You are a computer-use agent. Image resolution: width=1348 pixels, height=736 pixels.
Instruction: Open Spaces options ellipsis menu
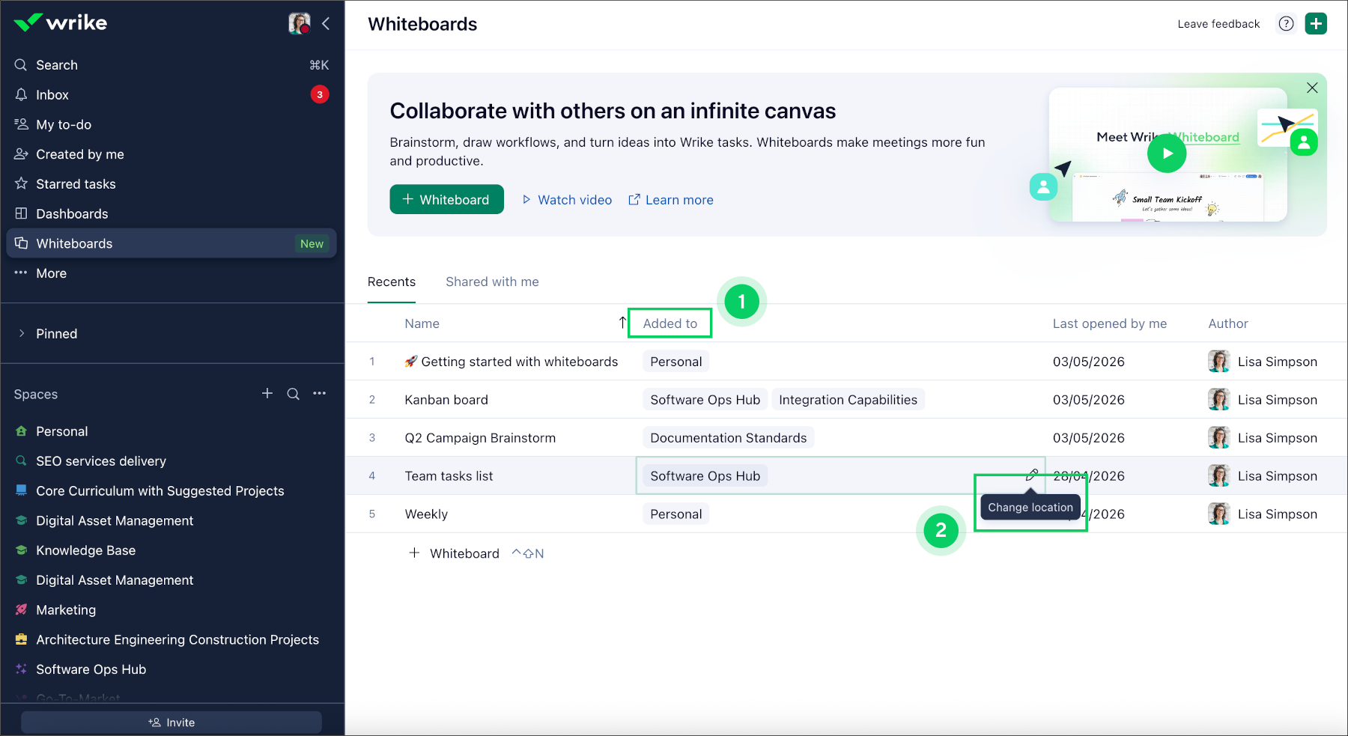click(320, 394)
